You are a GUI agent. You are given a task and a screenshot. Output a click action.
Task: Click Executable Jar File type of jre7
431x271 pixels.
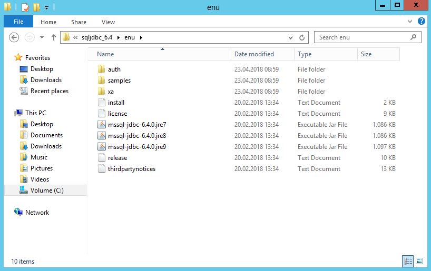tap(322, 125)
